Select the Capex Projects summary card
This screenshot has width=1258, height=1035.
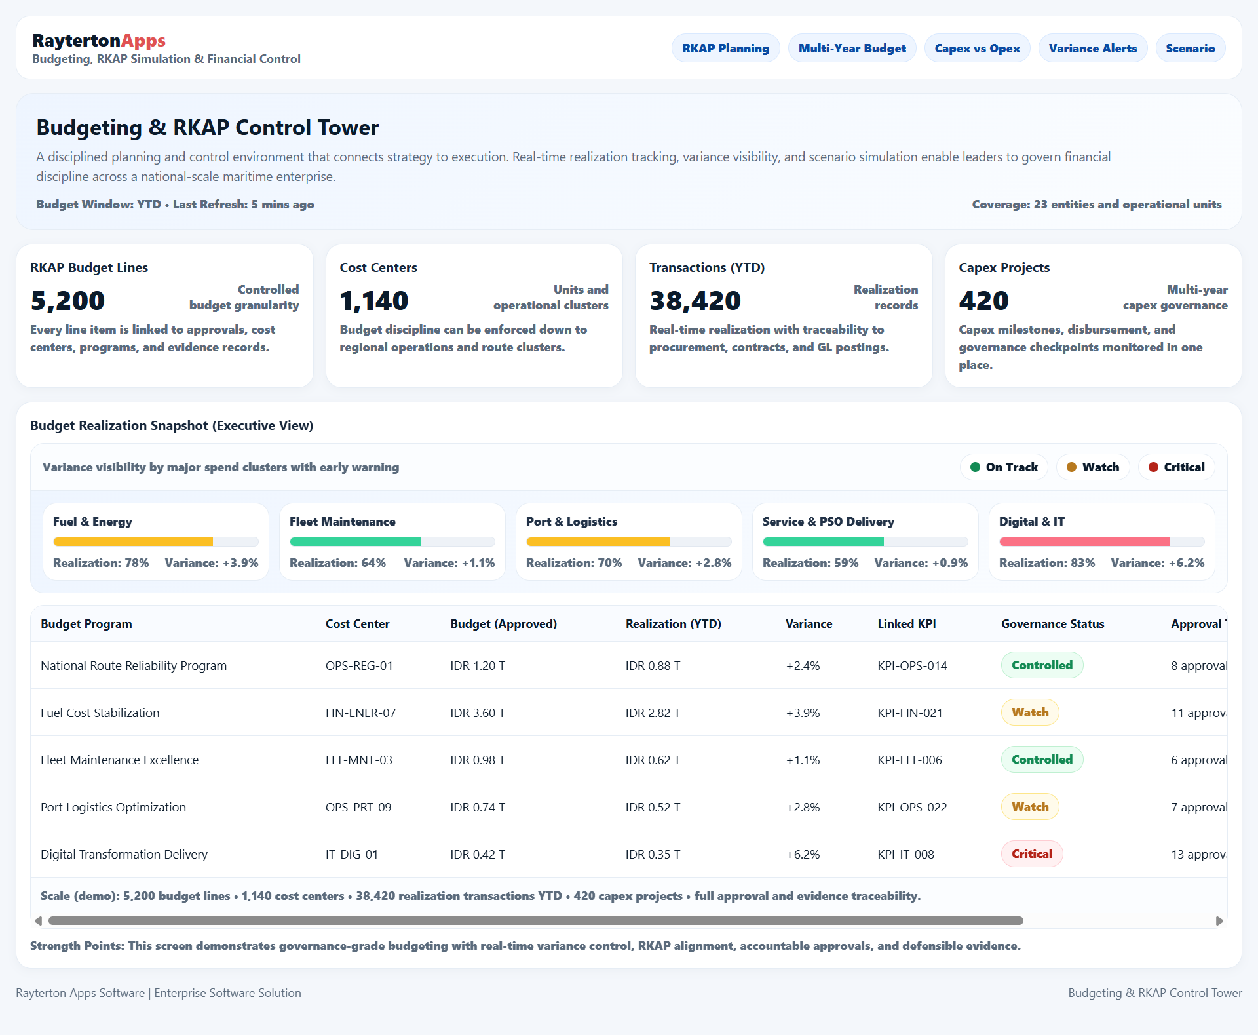(1093, 316)
